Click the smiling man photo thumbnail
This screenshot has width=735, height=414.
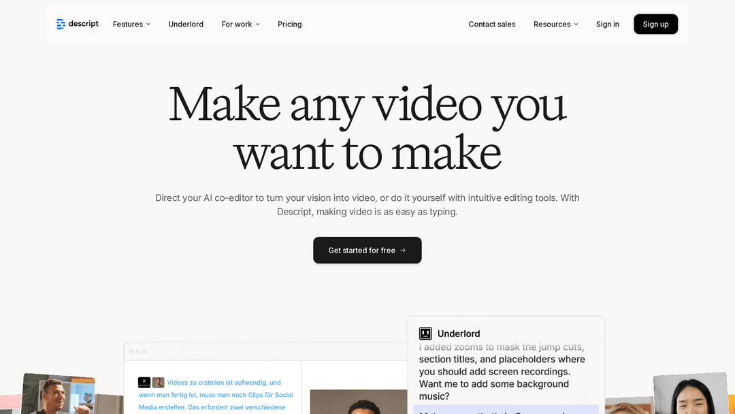pyautogui.click(x=58, y=394)
